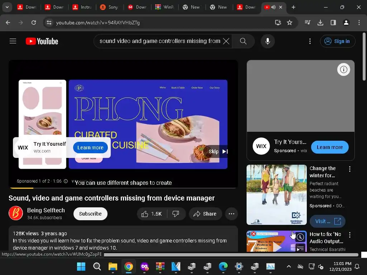Image resolution: width=367 pixels, height=275 pixels.
Task: Dislike the video with thumbs down
Action: [176, 214]
